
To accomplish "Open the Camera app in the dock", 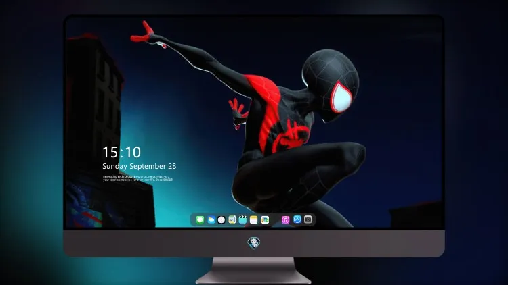I will [308, 219].
